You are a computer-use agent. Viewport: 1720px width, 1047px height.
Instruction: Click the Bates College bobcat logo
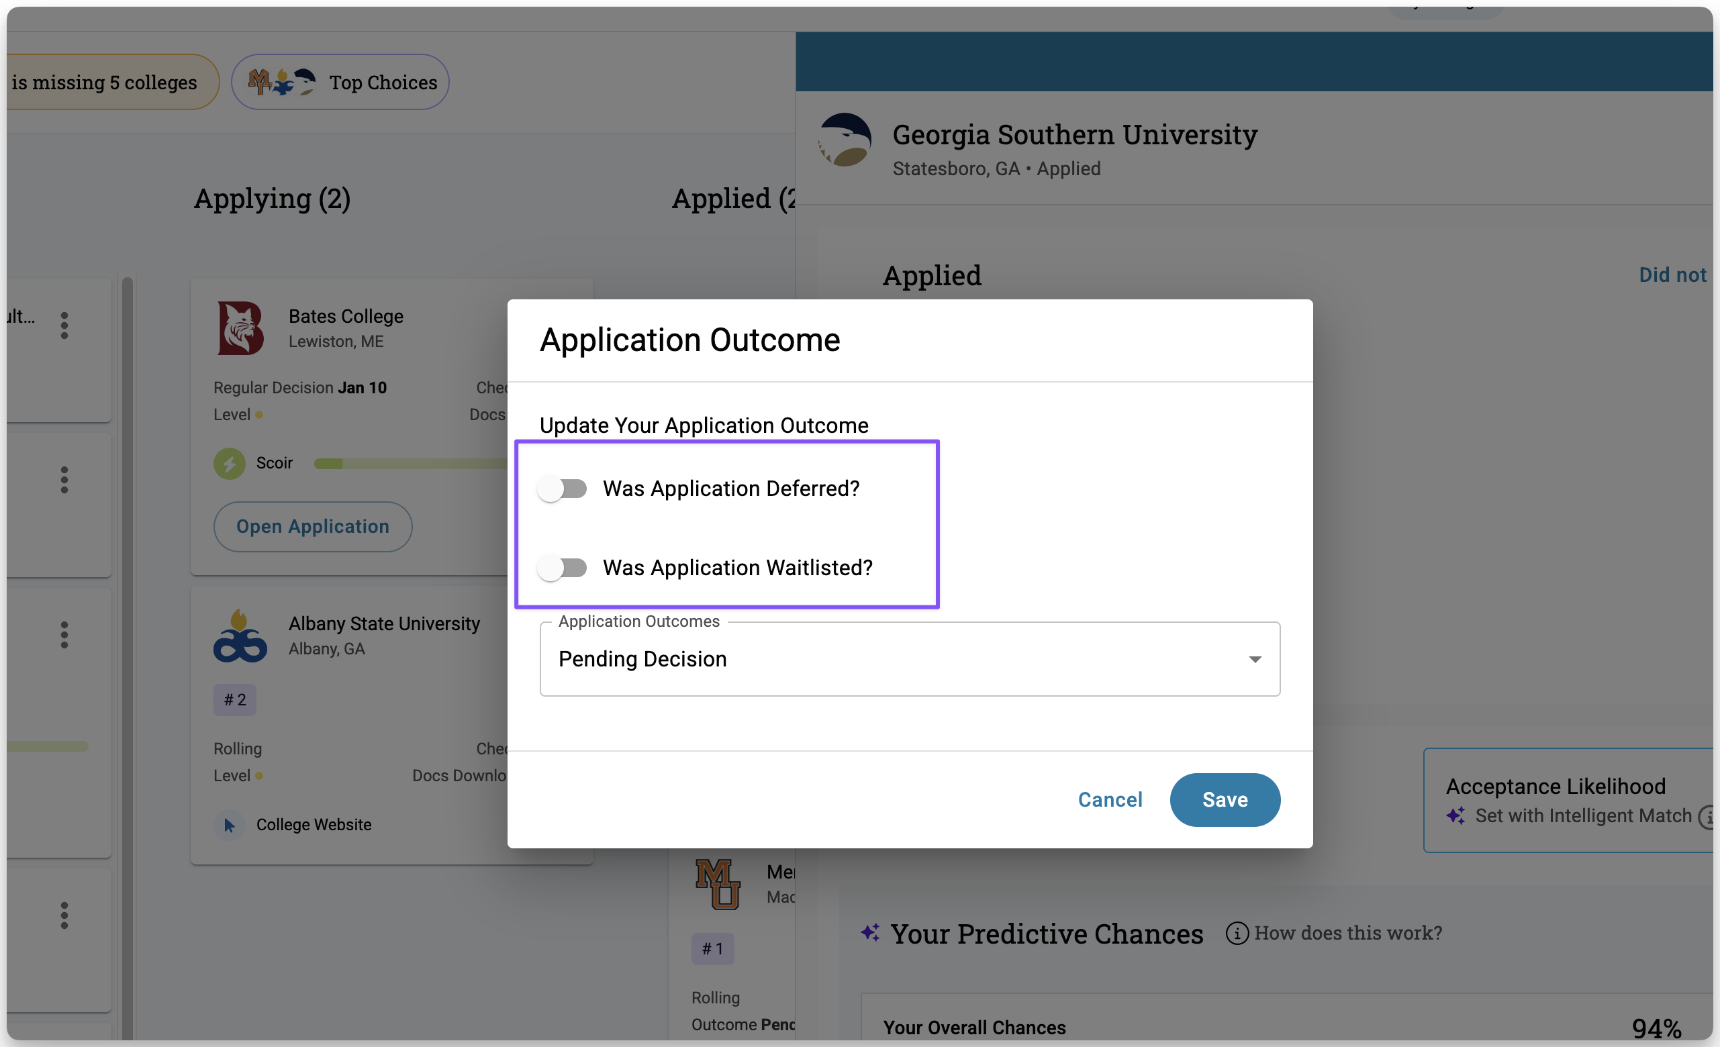tap(240, 328)
